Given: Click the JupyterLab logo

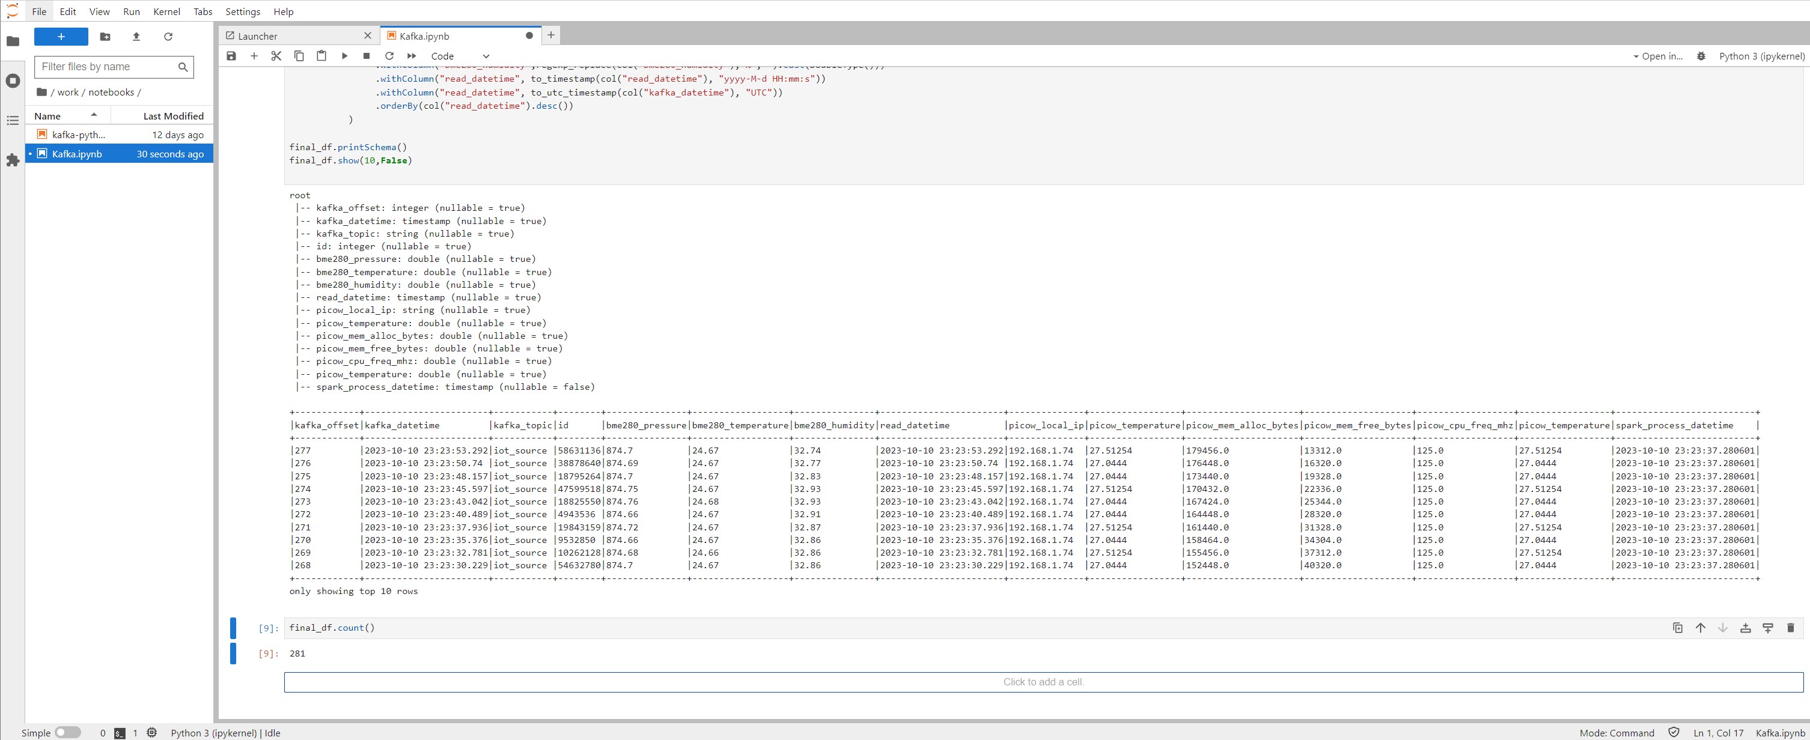Looking at the screenshot, I should [13, 11].
